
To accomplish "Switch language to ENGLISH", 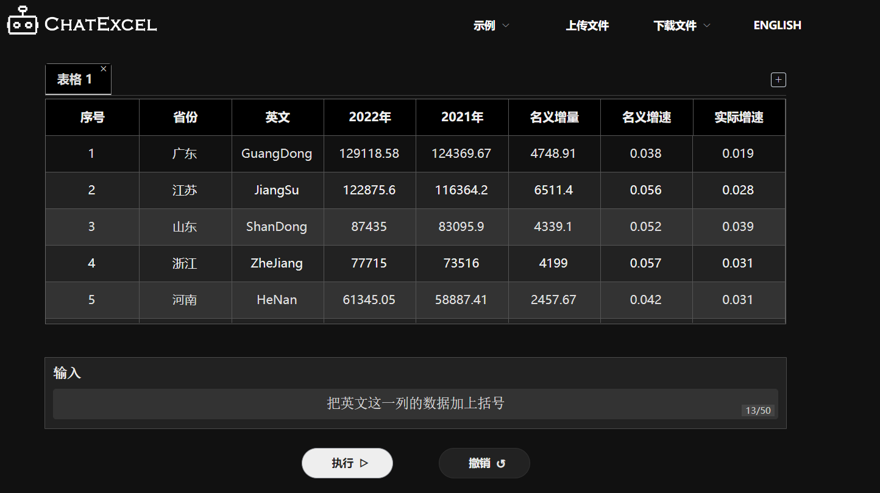I will click(x=777, y=26).
